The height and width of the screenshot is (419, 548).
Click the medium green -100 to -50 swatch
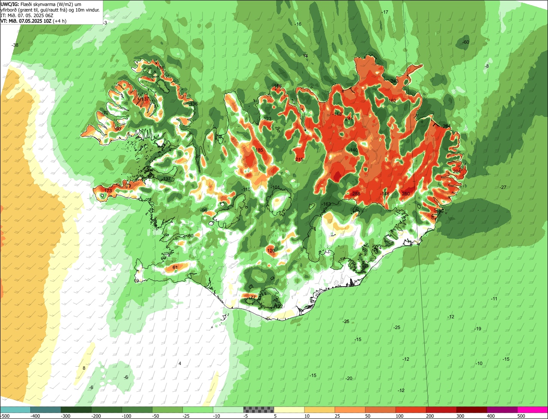pyautogui.click(x=137, y=410)
